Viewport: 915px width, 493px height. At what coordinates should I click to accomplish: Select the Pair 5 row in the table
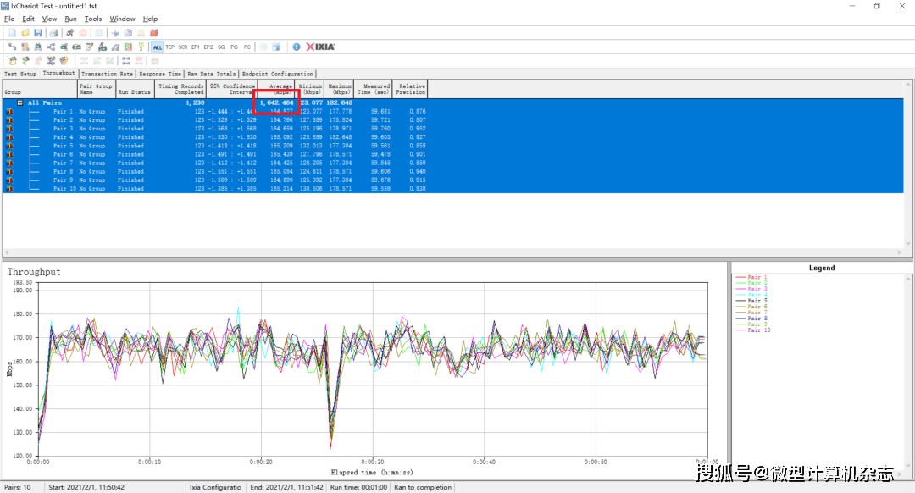pos(64,146)
